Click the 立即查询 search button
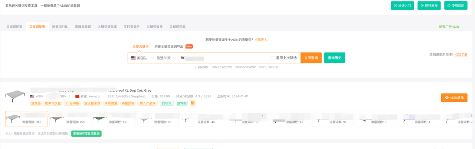475x149 pixels. tap(311, 58)
